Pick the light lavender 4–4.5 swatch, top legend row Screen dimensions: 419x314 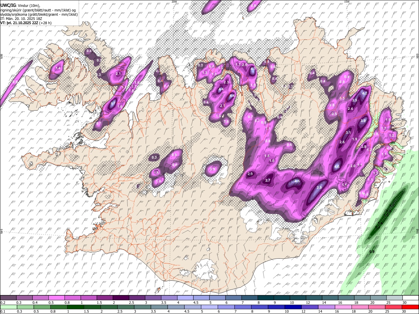point(185,298)
